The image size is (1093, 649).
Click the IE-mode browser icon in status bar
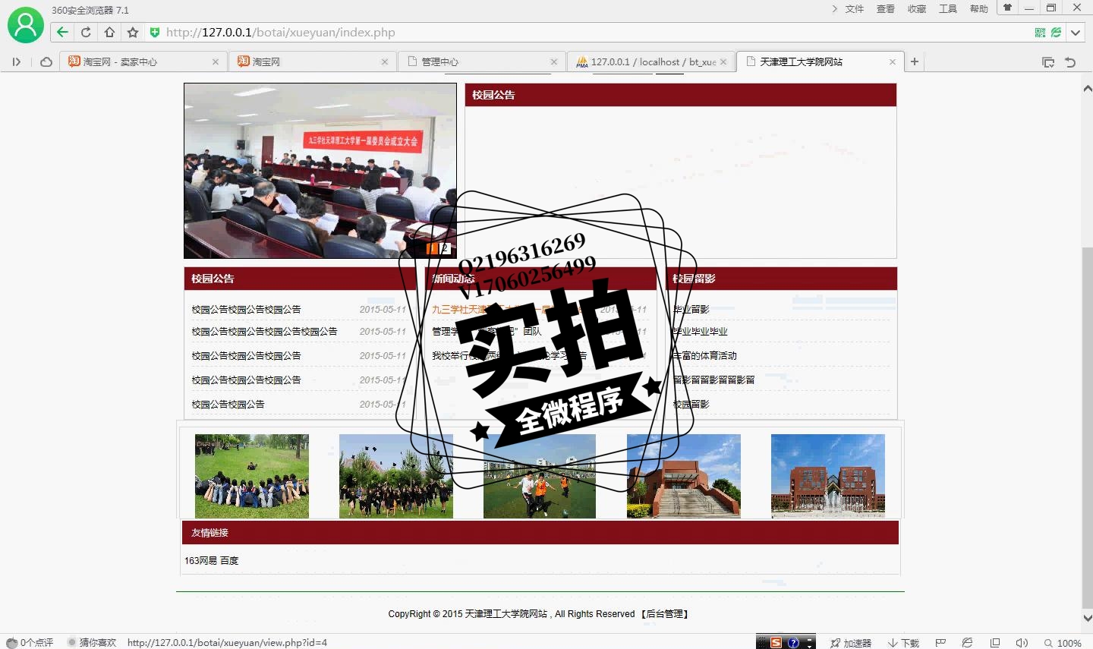[967, 642]
